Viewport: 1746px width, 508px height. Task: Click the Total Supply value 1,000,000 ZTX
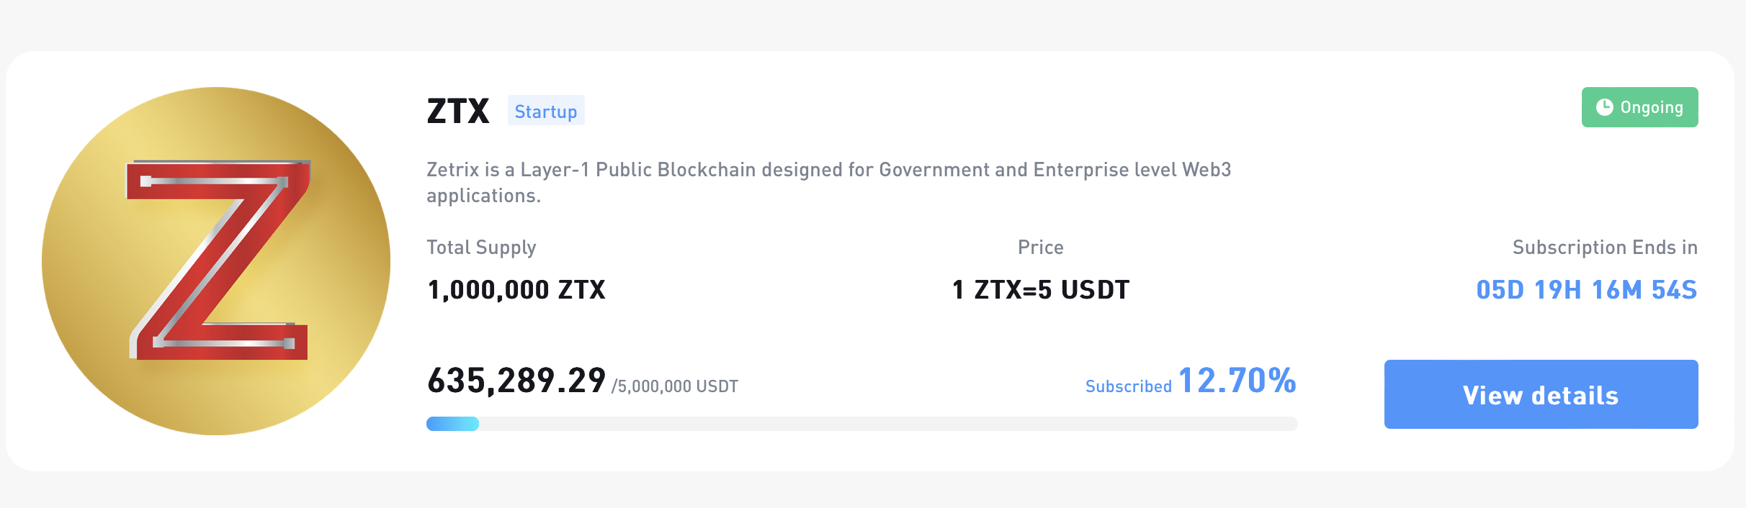coord(516,289)
